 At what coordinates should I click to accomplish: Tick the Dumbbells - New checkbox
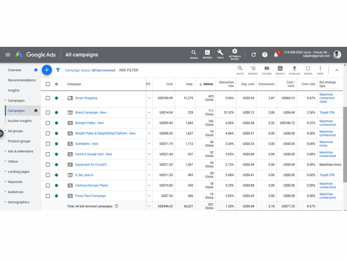click(x=48, y=144)
